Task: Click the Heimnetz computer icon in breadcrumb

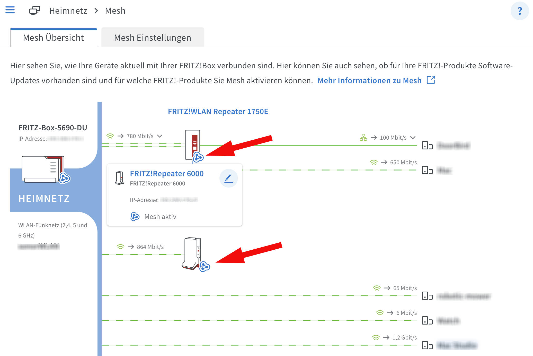Action: coord(35,11)
